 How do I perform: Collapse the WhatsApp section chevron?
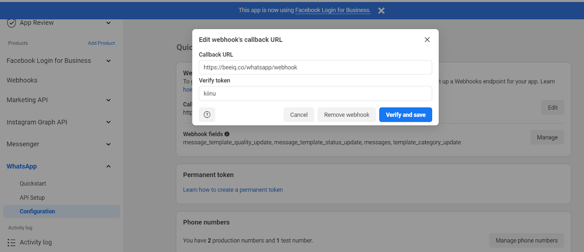(108, 167)
